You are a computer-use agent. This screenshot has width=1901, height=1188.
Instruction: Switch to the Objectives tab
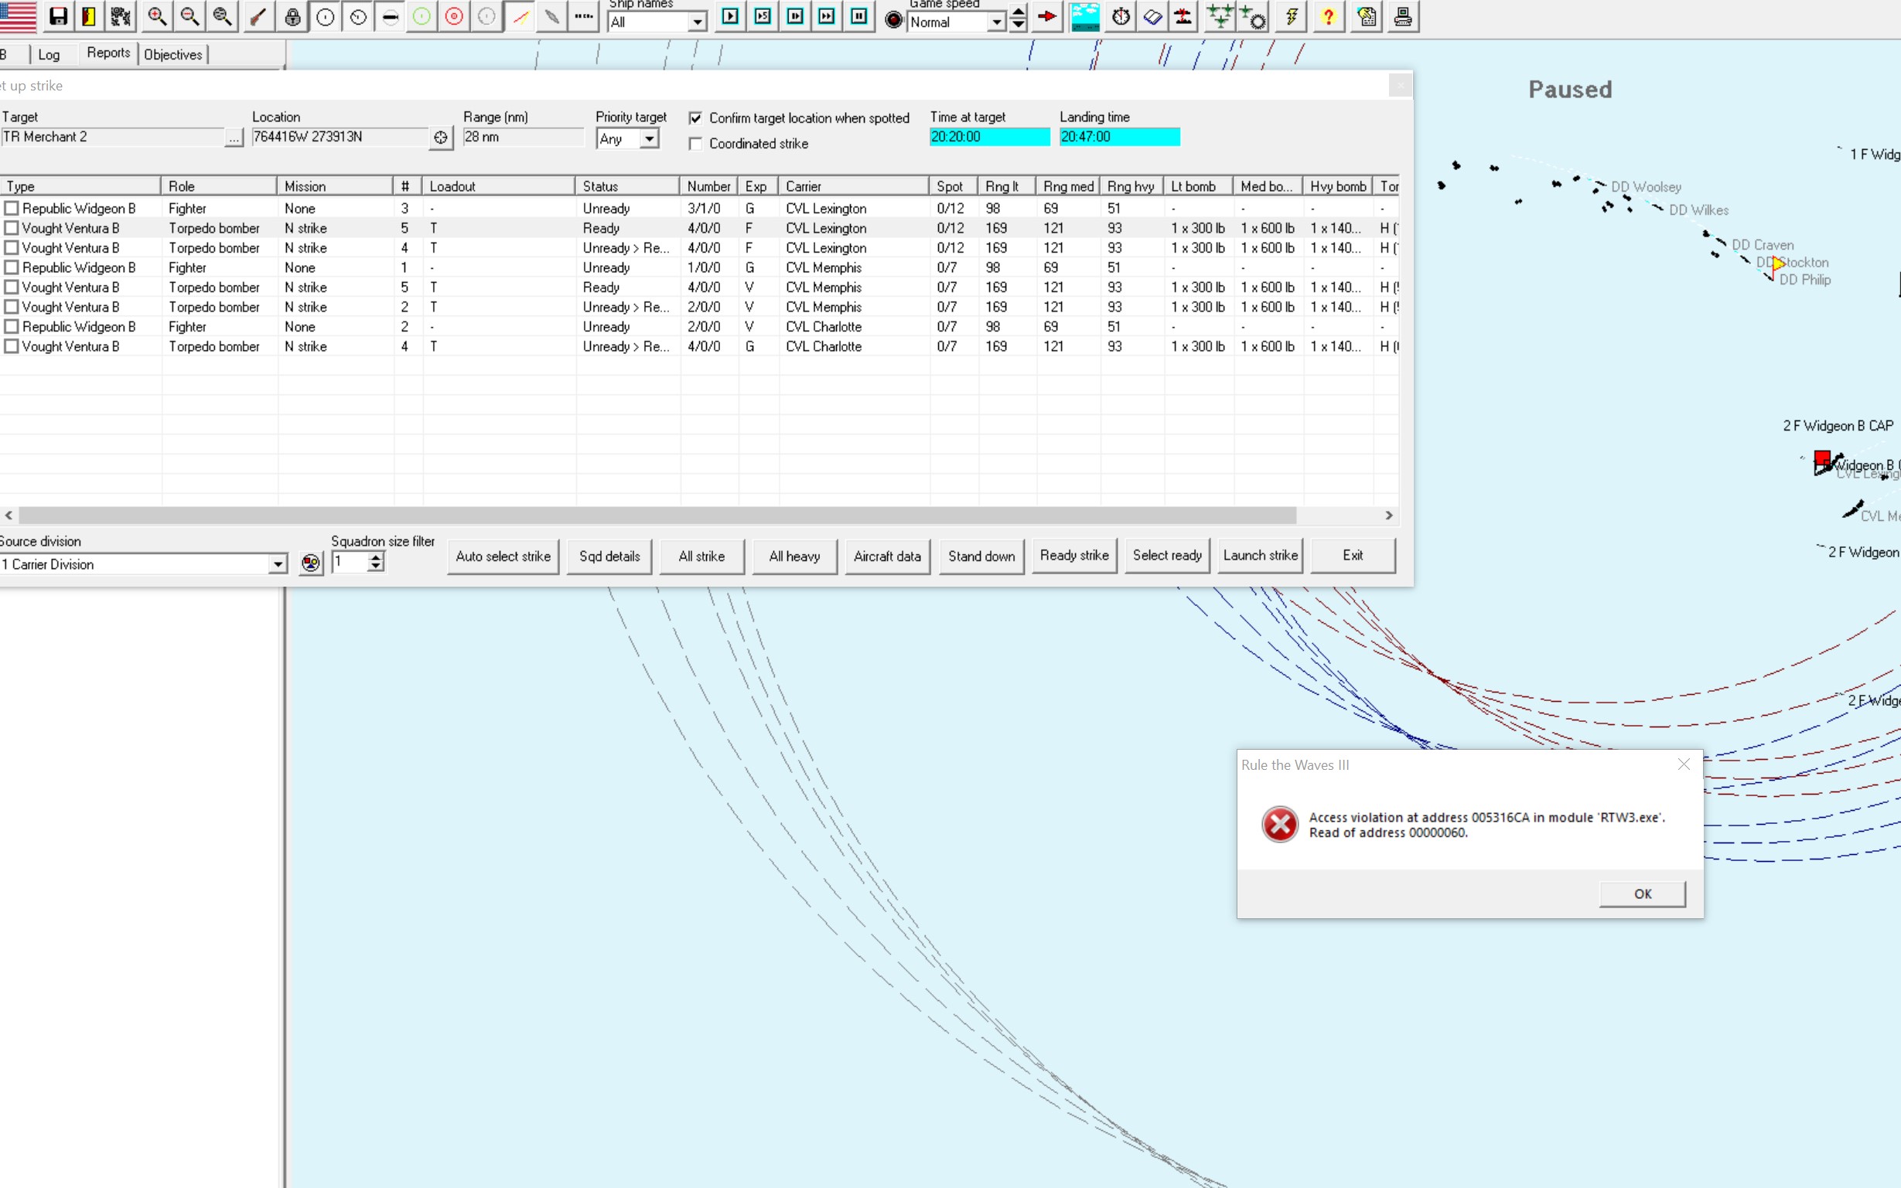click(172, 54)
